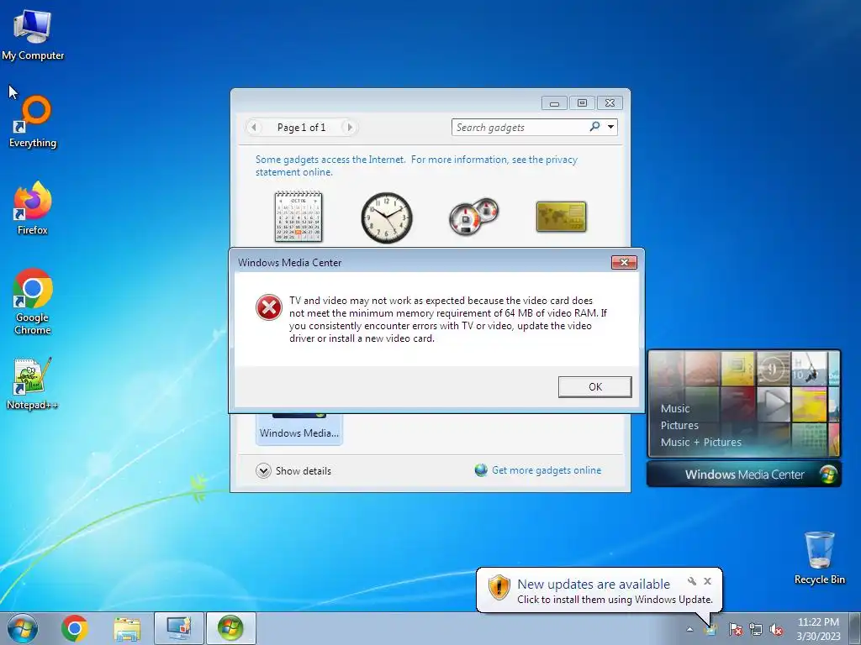This screenshot has width=861, height=645.
Task: Select the Firefox desktop shortcut
Action: [33, 208]
